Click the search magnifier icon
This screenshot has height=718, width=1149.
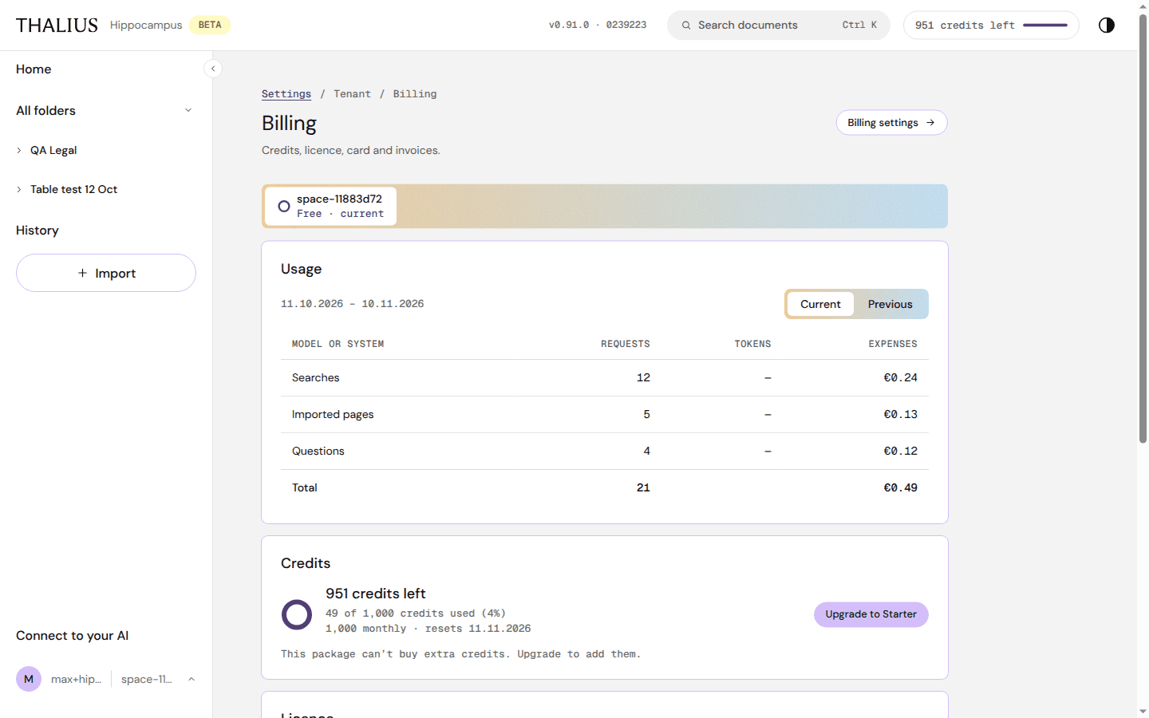685,26
